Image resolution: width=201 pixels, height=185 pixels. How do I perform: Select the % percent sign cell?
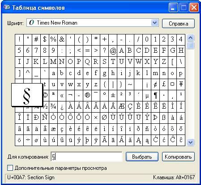pyautogui.click(x=53, y=40)
